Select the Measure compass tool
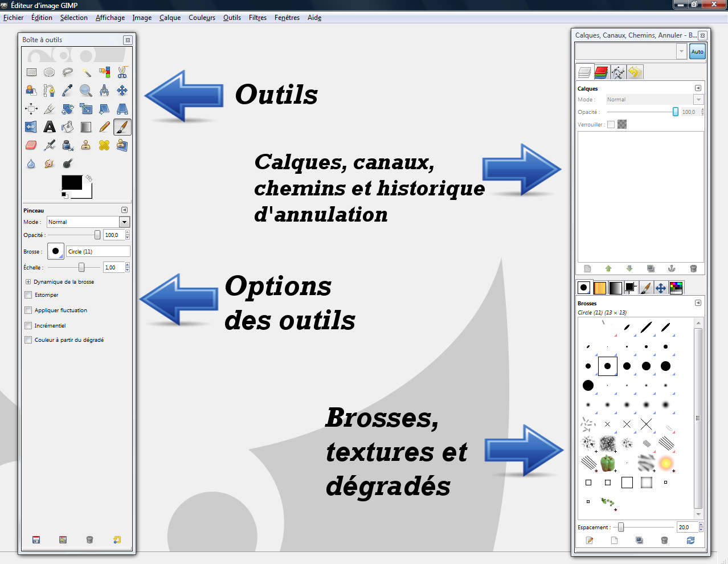728x564 pixels. click(x=104, y=91)
